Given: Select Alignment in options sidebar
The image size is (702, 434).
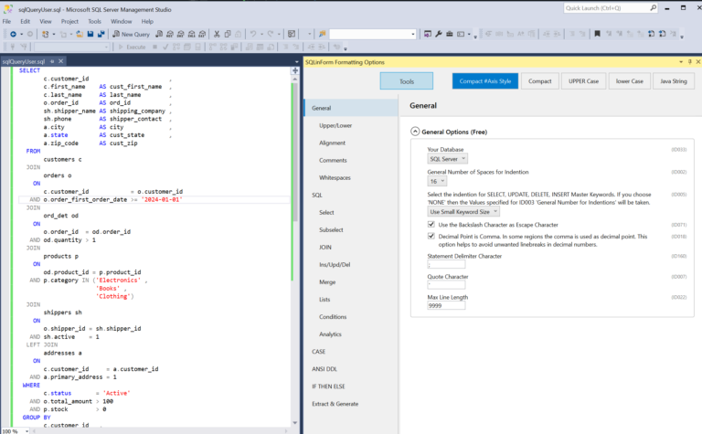Looking at the screenshot, I should 332,143.
